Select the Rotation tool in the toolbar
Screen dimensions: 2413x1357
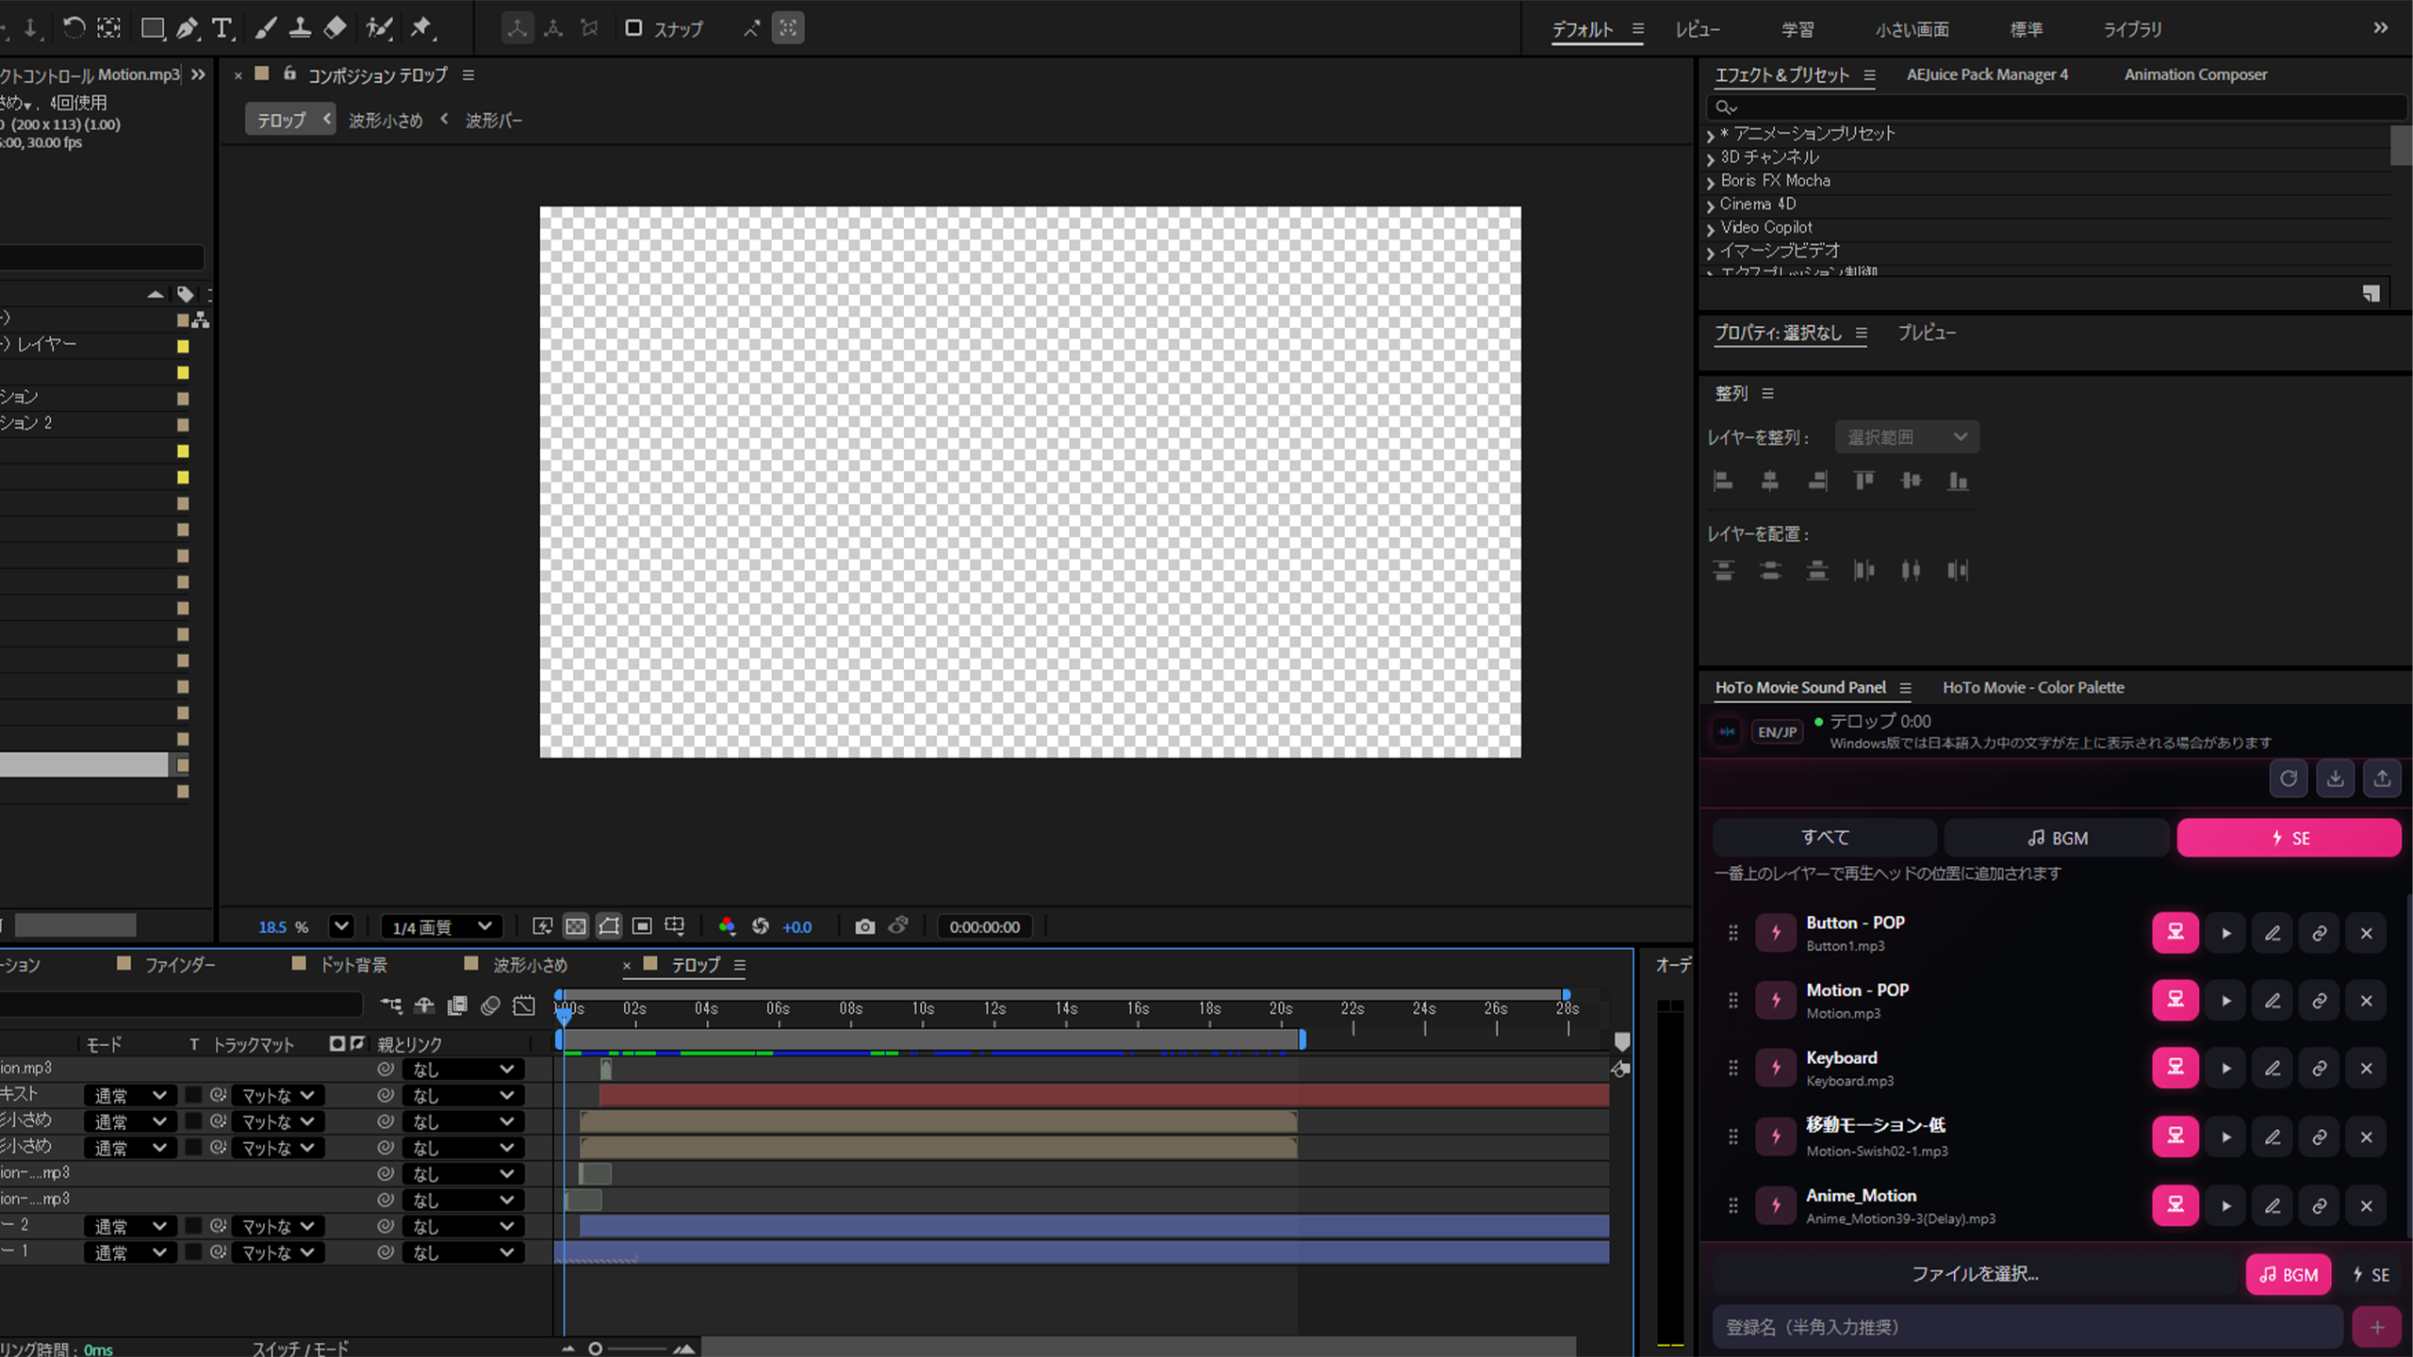tap(74, 28)
